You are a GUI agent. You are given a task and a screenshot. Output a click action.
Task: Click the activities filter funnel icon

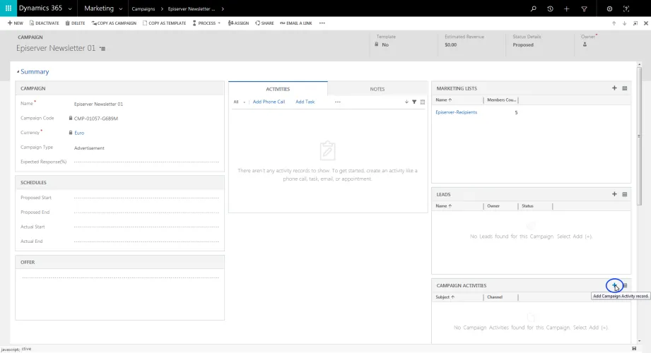pos(414,102)
